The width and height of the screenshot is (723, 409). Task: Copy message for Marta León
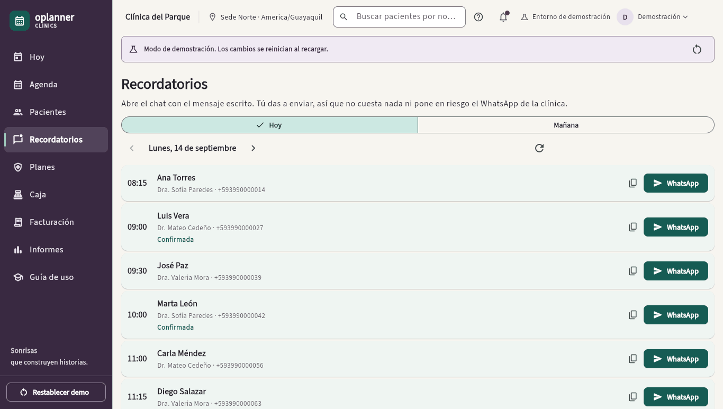(632, 315)
